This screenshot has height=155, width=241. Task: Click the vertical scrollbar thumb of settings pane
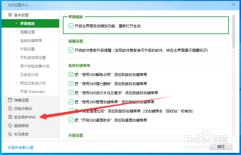pos(234,32)
